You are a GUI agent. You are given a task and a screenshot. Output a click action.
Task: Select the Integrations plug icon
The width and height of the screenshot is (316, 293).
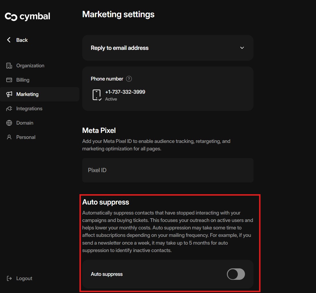(x=9, y=109)
